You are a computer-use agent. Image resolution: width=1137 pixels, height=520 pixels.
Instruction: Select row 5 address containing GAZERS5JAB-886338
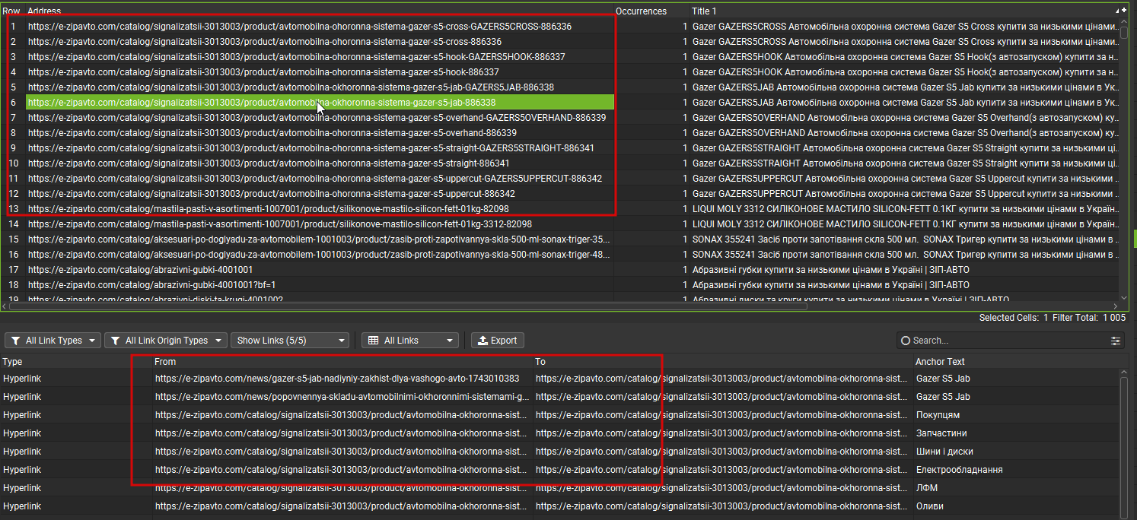(291, 87)
